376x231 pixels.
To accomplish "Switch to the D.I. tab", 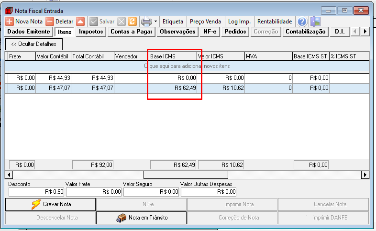I will tap(340, 32).
